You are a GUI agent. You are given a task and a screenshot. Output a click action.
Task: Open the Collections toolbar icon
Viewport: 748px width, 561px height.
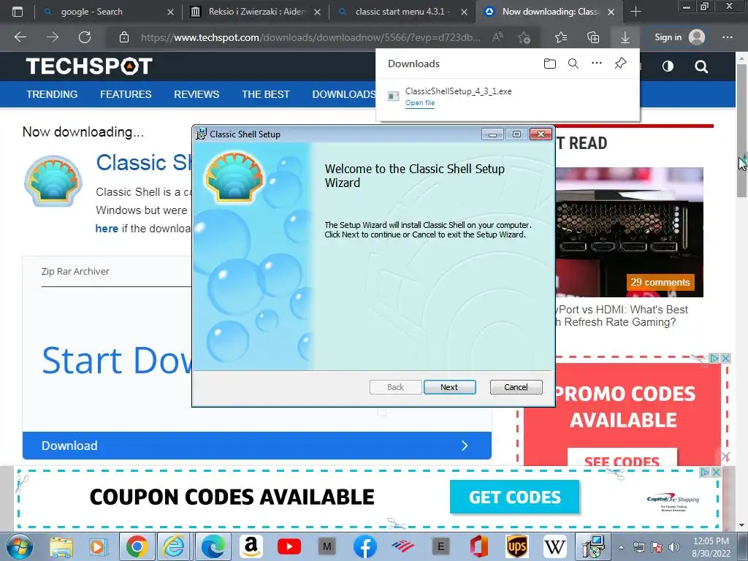[x=593, y=37]
